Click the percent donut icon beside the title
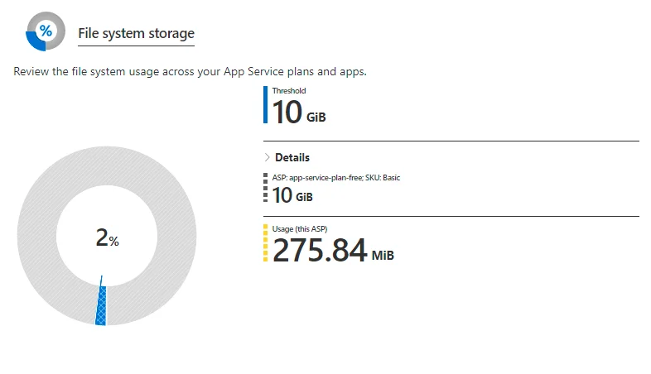 46,31
